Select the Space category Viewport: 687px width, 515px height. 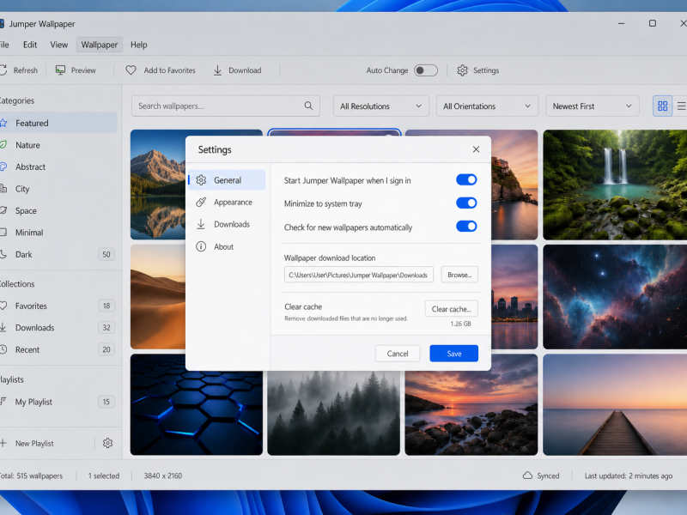pos(58,210)
